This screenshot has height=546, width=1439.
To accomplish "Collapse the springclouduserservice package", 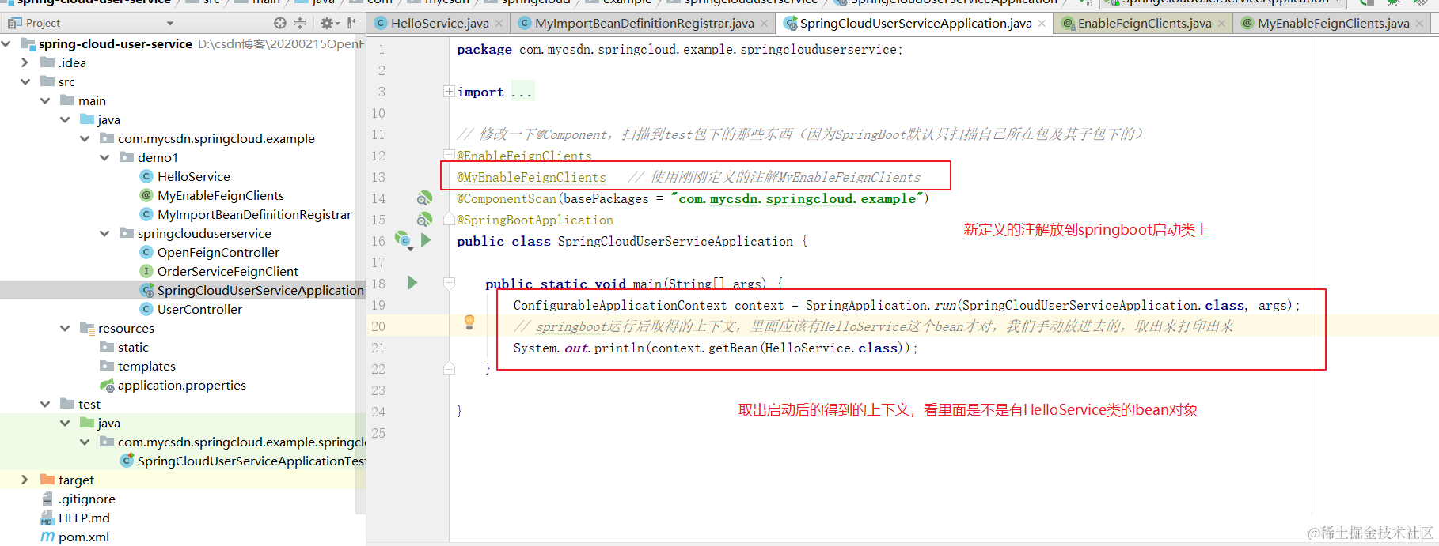I will [104, 233].
